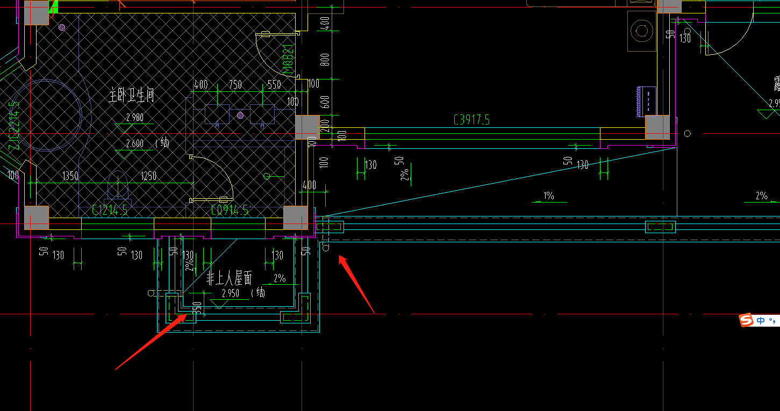
Task: Select the 2% slope label beside 非上人屋面
Action: (x=280, y=278)
